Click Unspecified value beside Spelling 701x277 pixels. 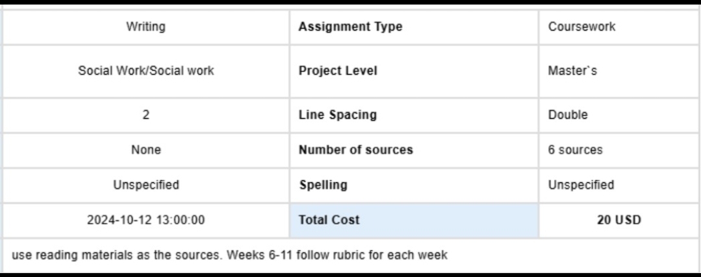click(x=581, y=185)
